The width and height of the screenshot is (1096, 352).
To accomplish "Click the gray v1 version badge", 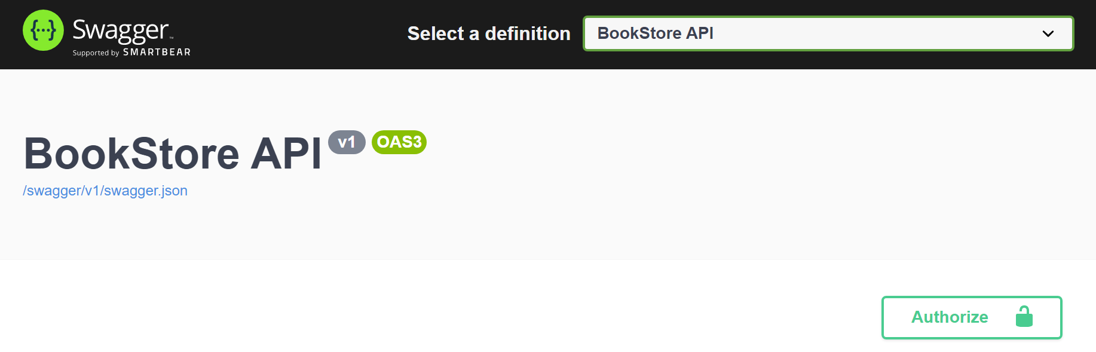I will (x=347, y=142).
